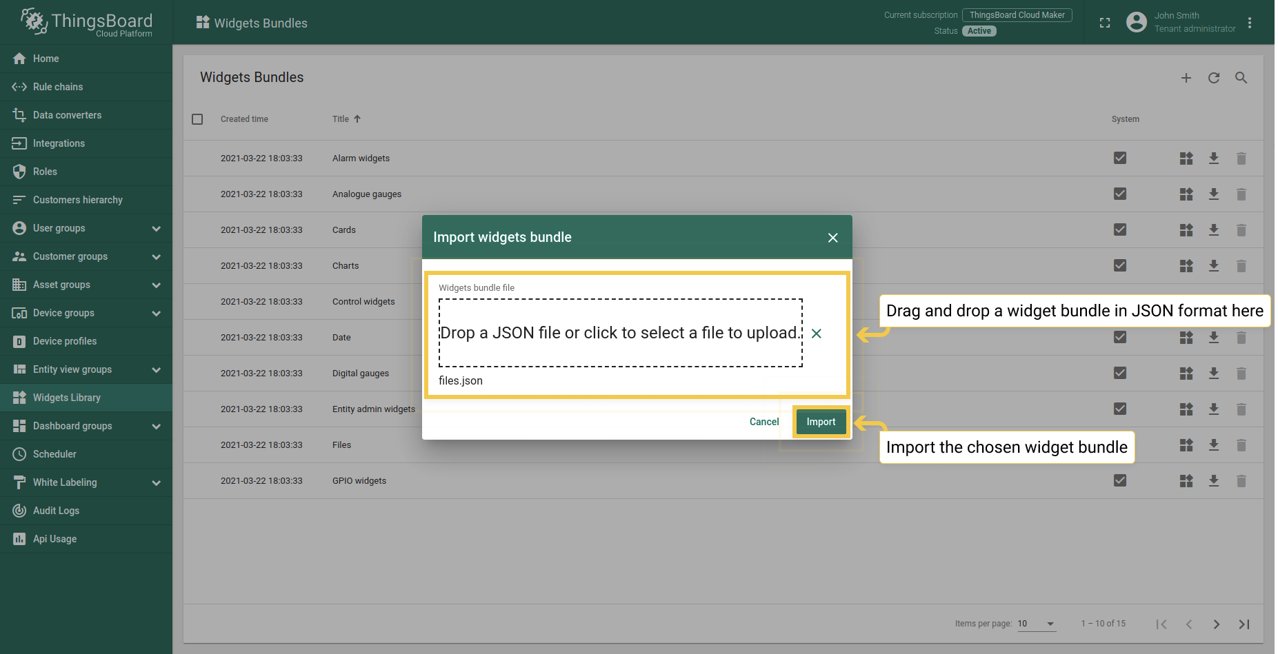Export the Date widgets bundle

(x=1214, y=338)
